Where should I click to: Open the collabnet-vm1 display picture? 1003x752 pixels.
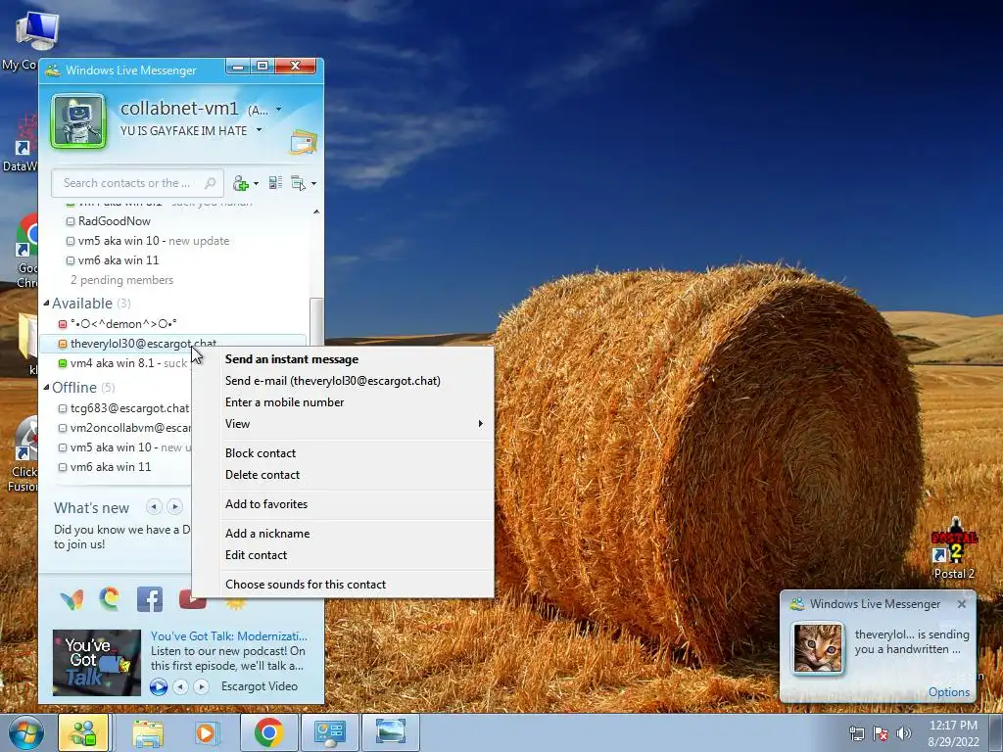click(x=78, y=121)
